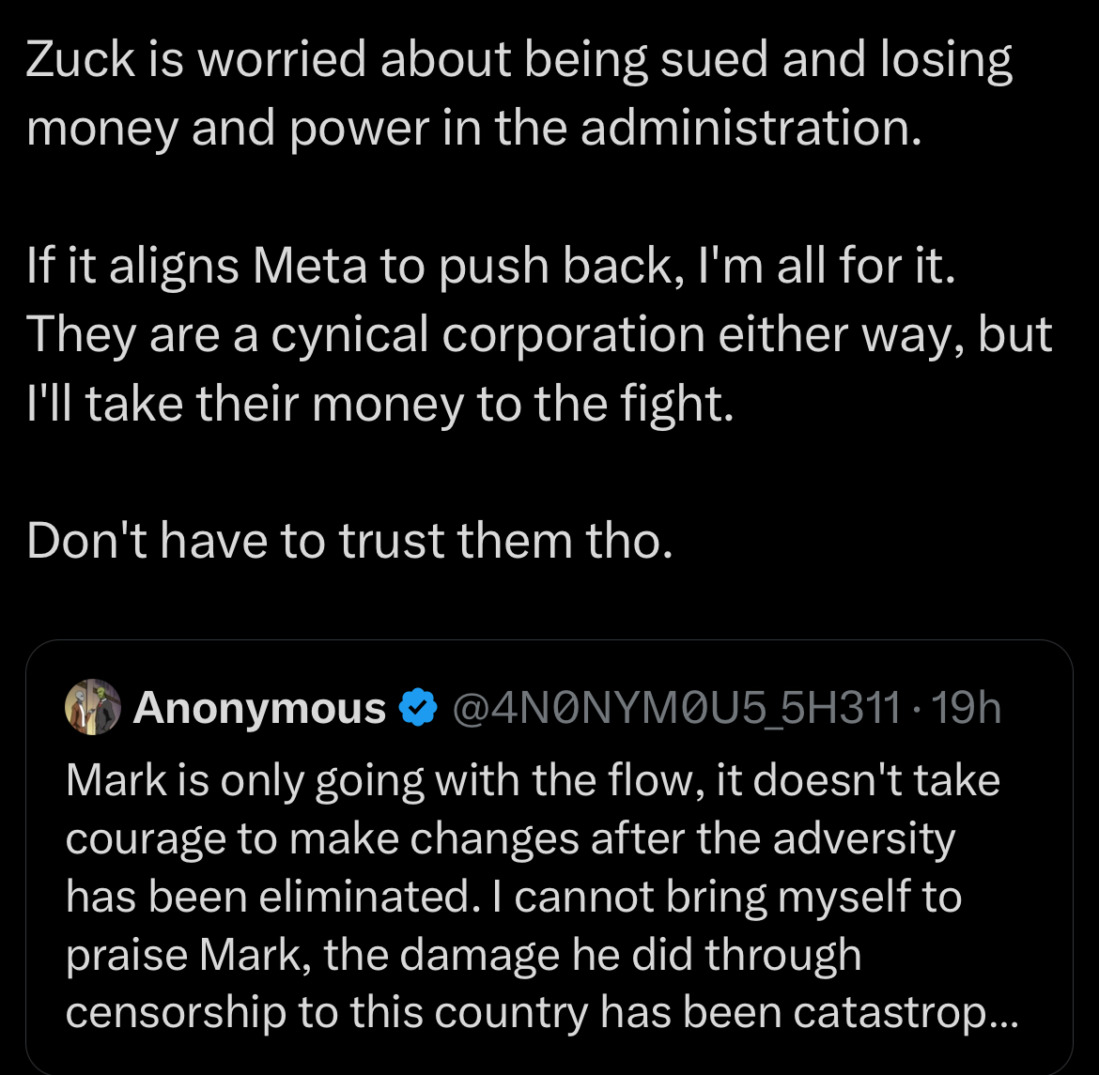Click the line "I'll take their money to the fight."
The width and height of the screenshot is (1099, 1075).
[379, 405]
